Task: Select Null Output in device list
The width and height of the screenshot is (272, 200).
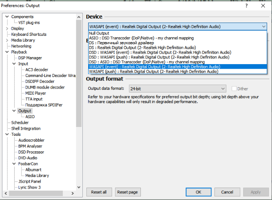Action: point(178,33)
